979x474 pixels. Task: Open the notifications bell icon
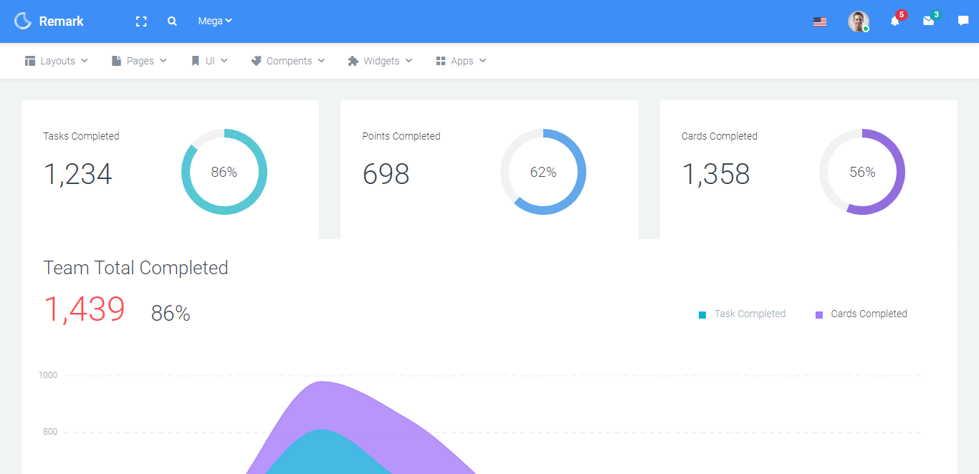coord(894,21)
